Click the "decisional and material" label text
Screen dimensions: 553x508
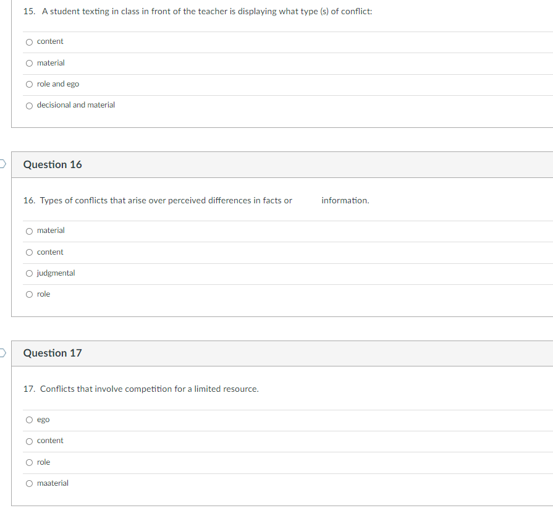coord(76,105)
